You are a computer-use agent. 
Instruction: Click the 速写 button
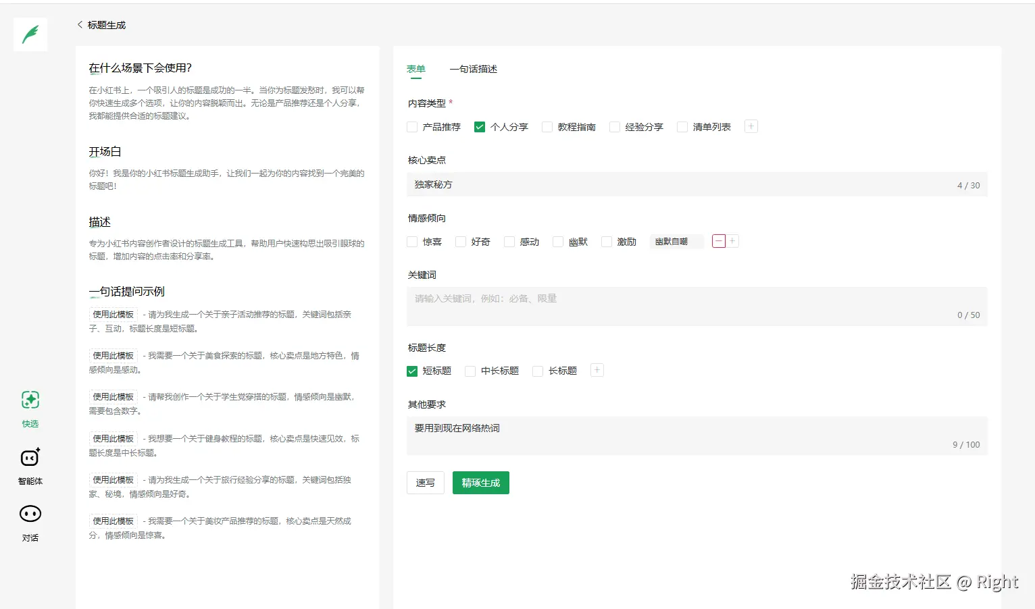tap(426, 483)
